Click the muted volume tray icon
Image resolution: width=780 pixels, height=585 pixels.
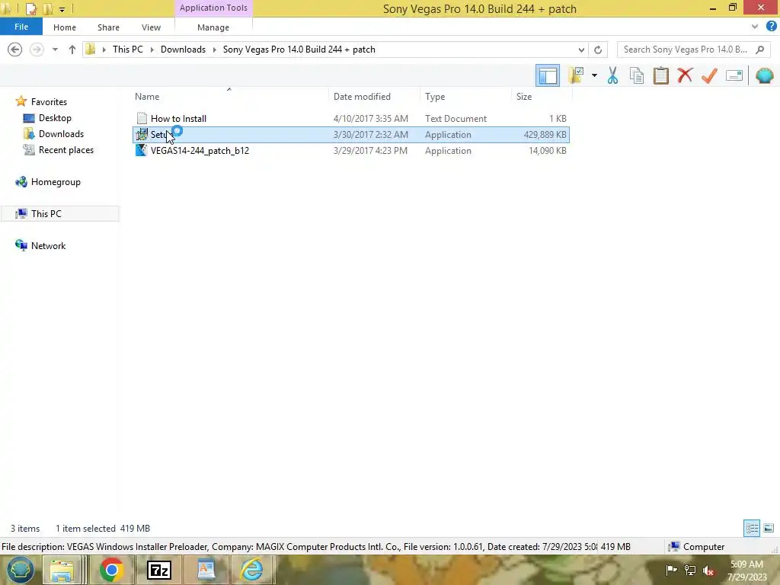[x=708, y=570]
